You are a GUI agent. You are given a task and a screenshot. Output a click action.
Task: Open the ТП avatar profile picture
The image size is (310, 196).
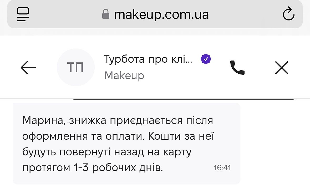[x=76, y=68]
